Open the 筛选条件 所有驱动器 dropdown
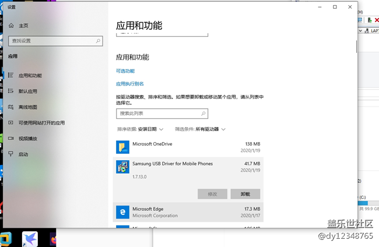 [x=200, y=129]
